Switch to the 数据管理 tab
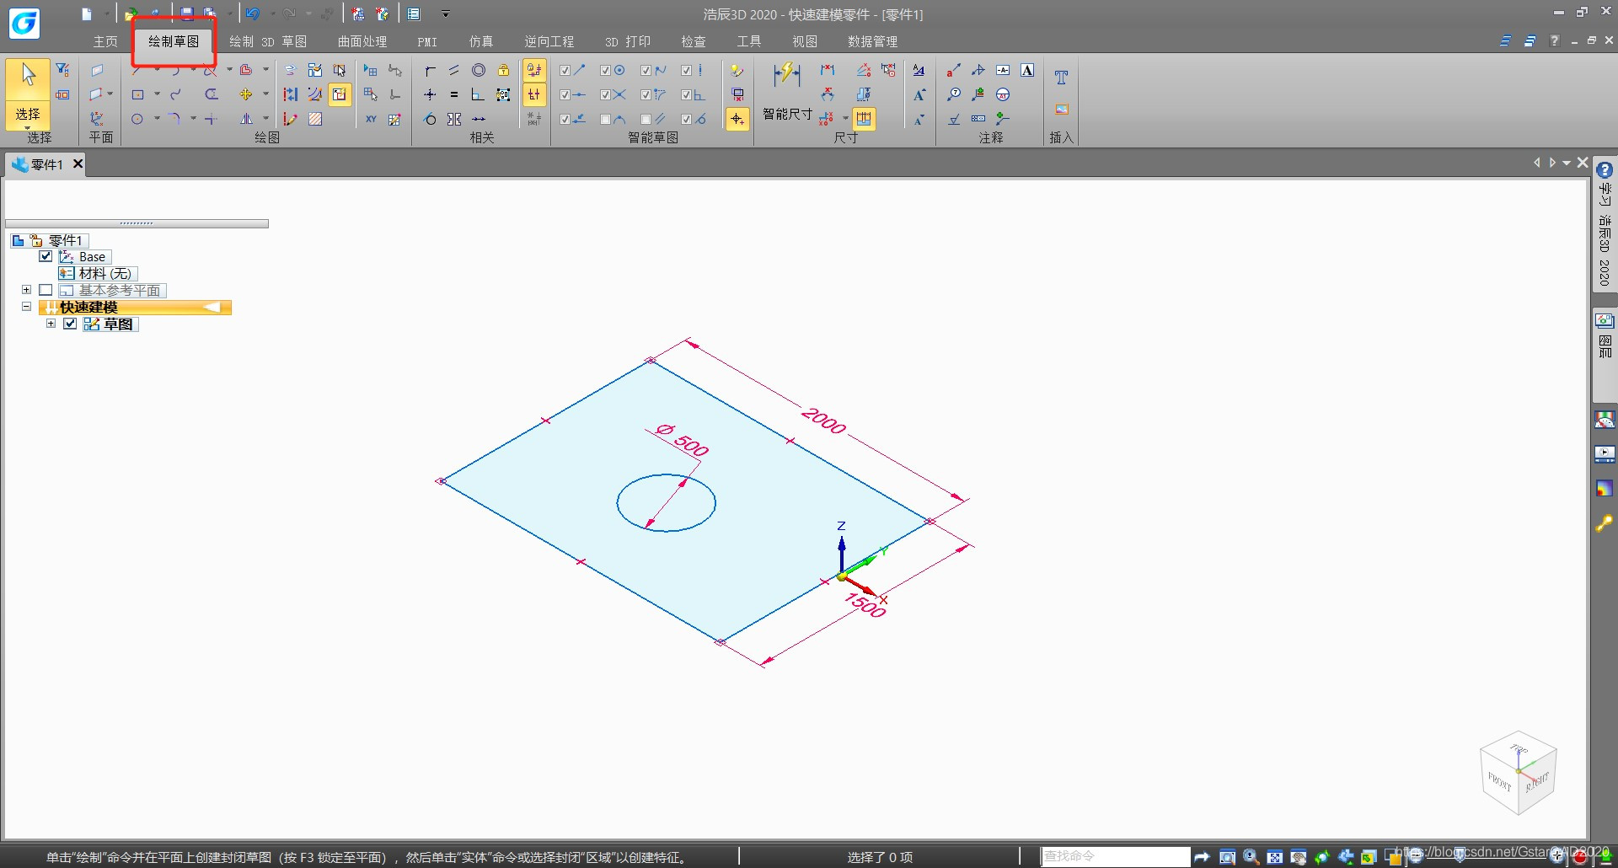Viewport: 1618px width, 868px height. point(872,41)
